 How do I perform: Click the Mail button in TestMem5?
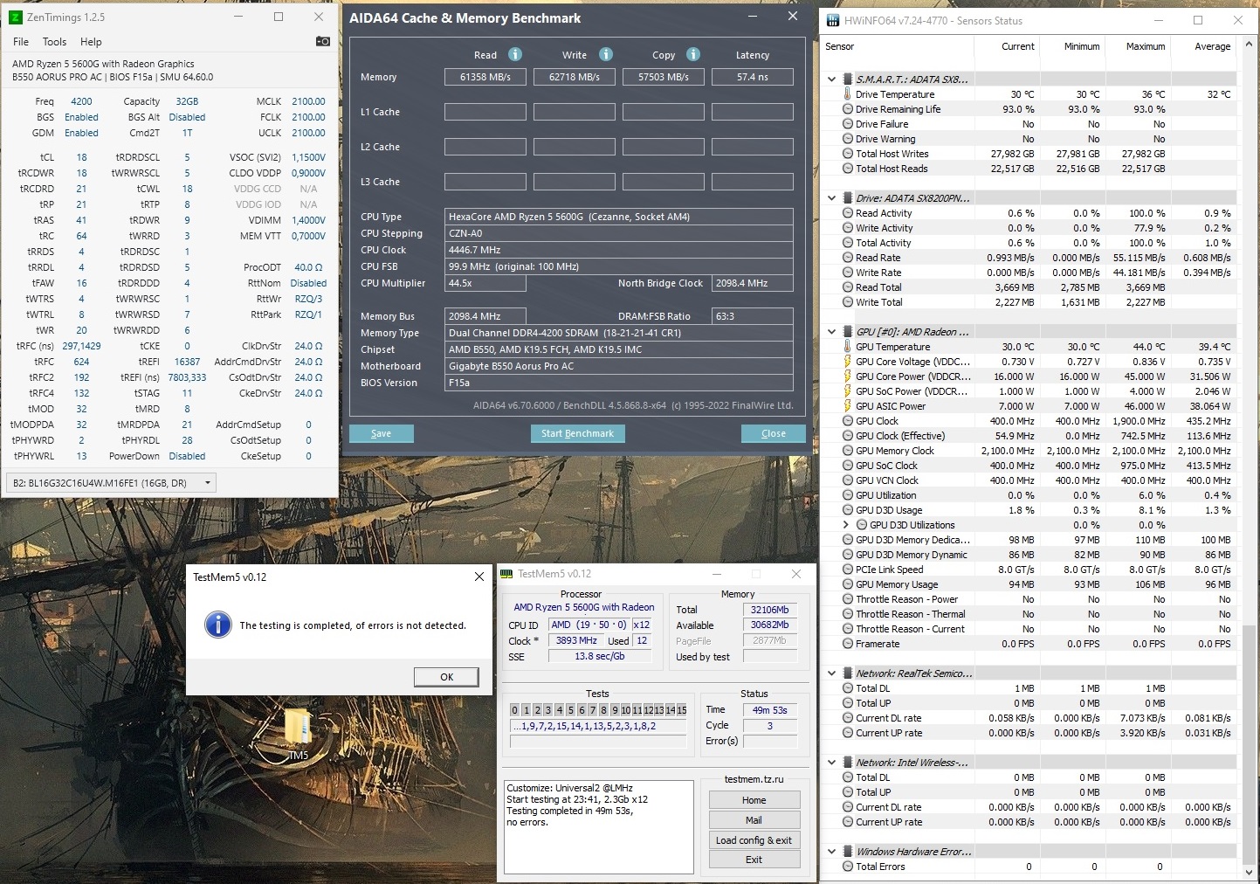[x=754, y=820]
